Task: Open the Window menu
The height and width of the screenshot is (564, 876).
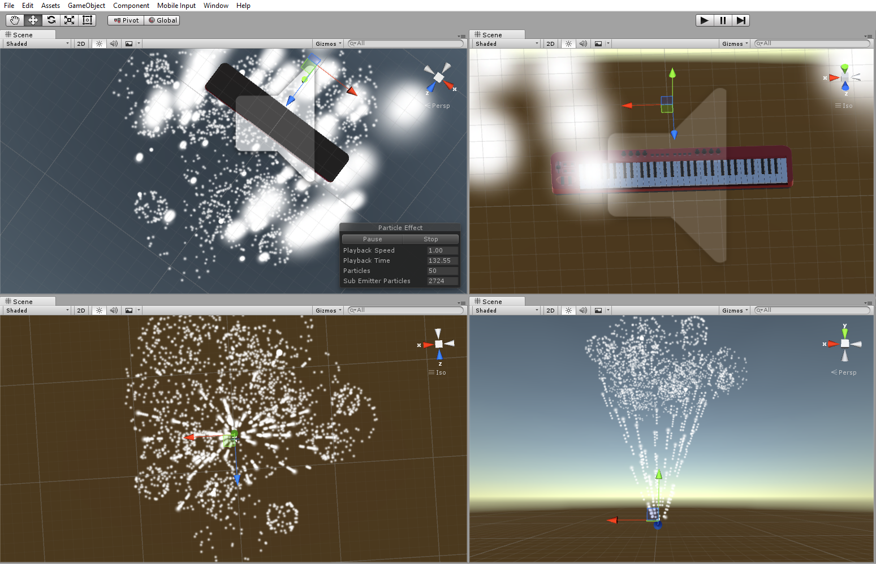Action: pyautogui.click(x=216, y=6)
